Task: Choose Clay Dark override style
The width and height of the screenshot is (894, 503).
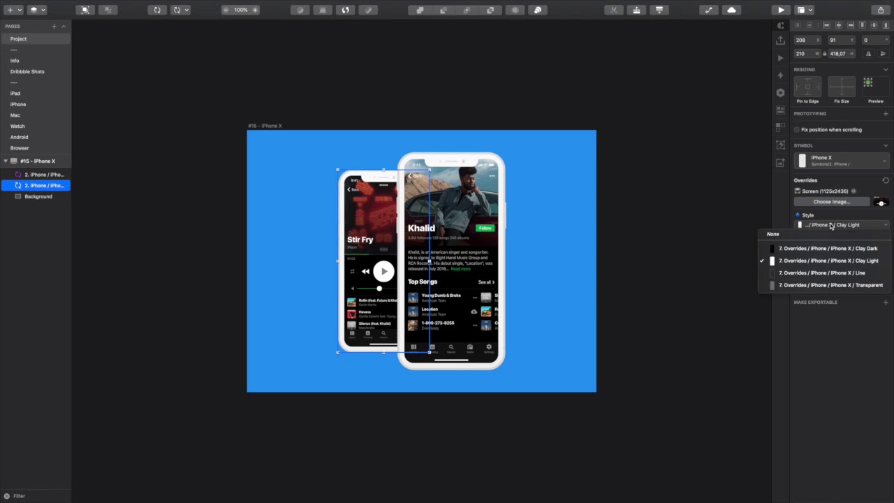Action: pos(826,249)
